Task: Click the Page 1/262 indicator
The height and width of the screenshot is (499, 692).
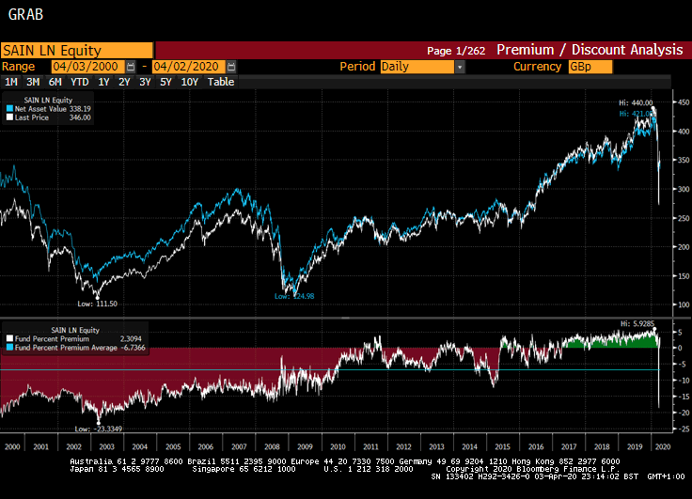Action: [456, 51]
